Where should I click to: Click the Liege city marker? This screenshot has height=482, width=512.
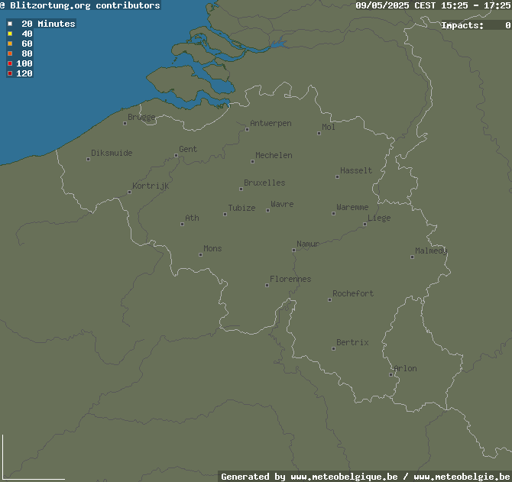(365, 224)
